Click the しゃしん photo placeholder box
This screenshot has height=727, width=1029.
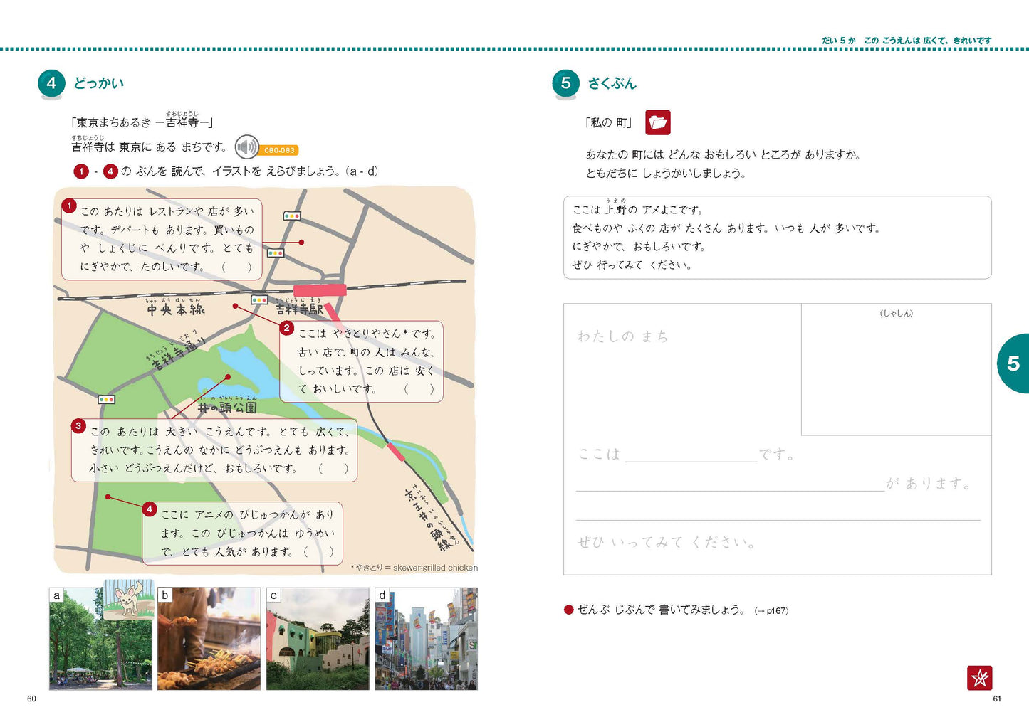[896, 370]
